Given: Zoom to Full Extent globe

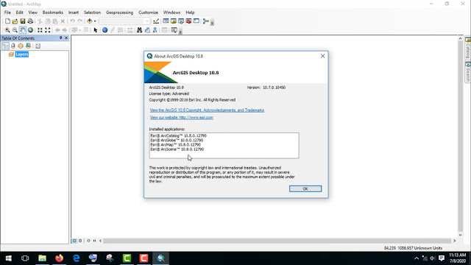Looking at the screenshot, I should tap(30, 30).
